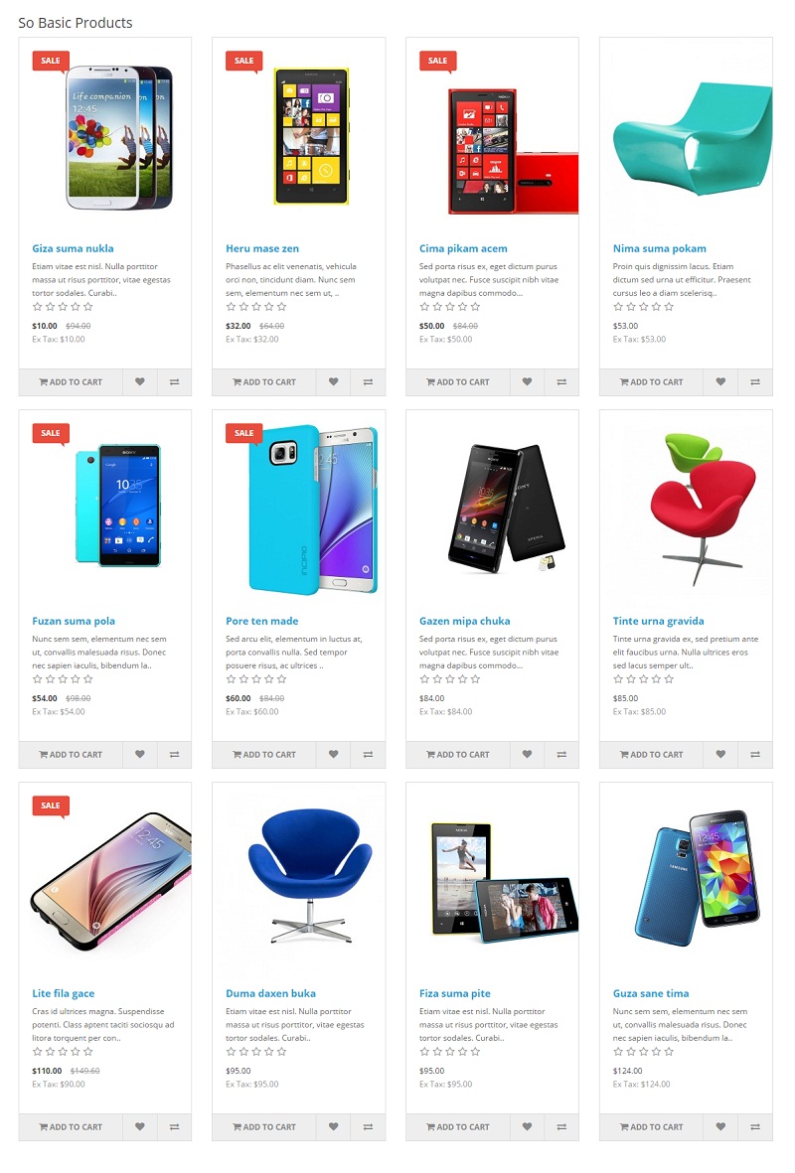Click wishlist heart for Cima pikam acem

tap(527, 381)
